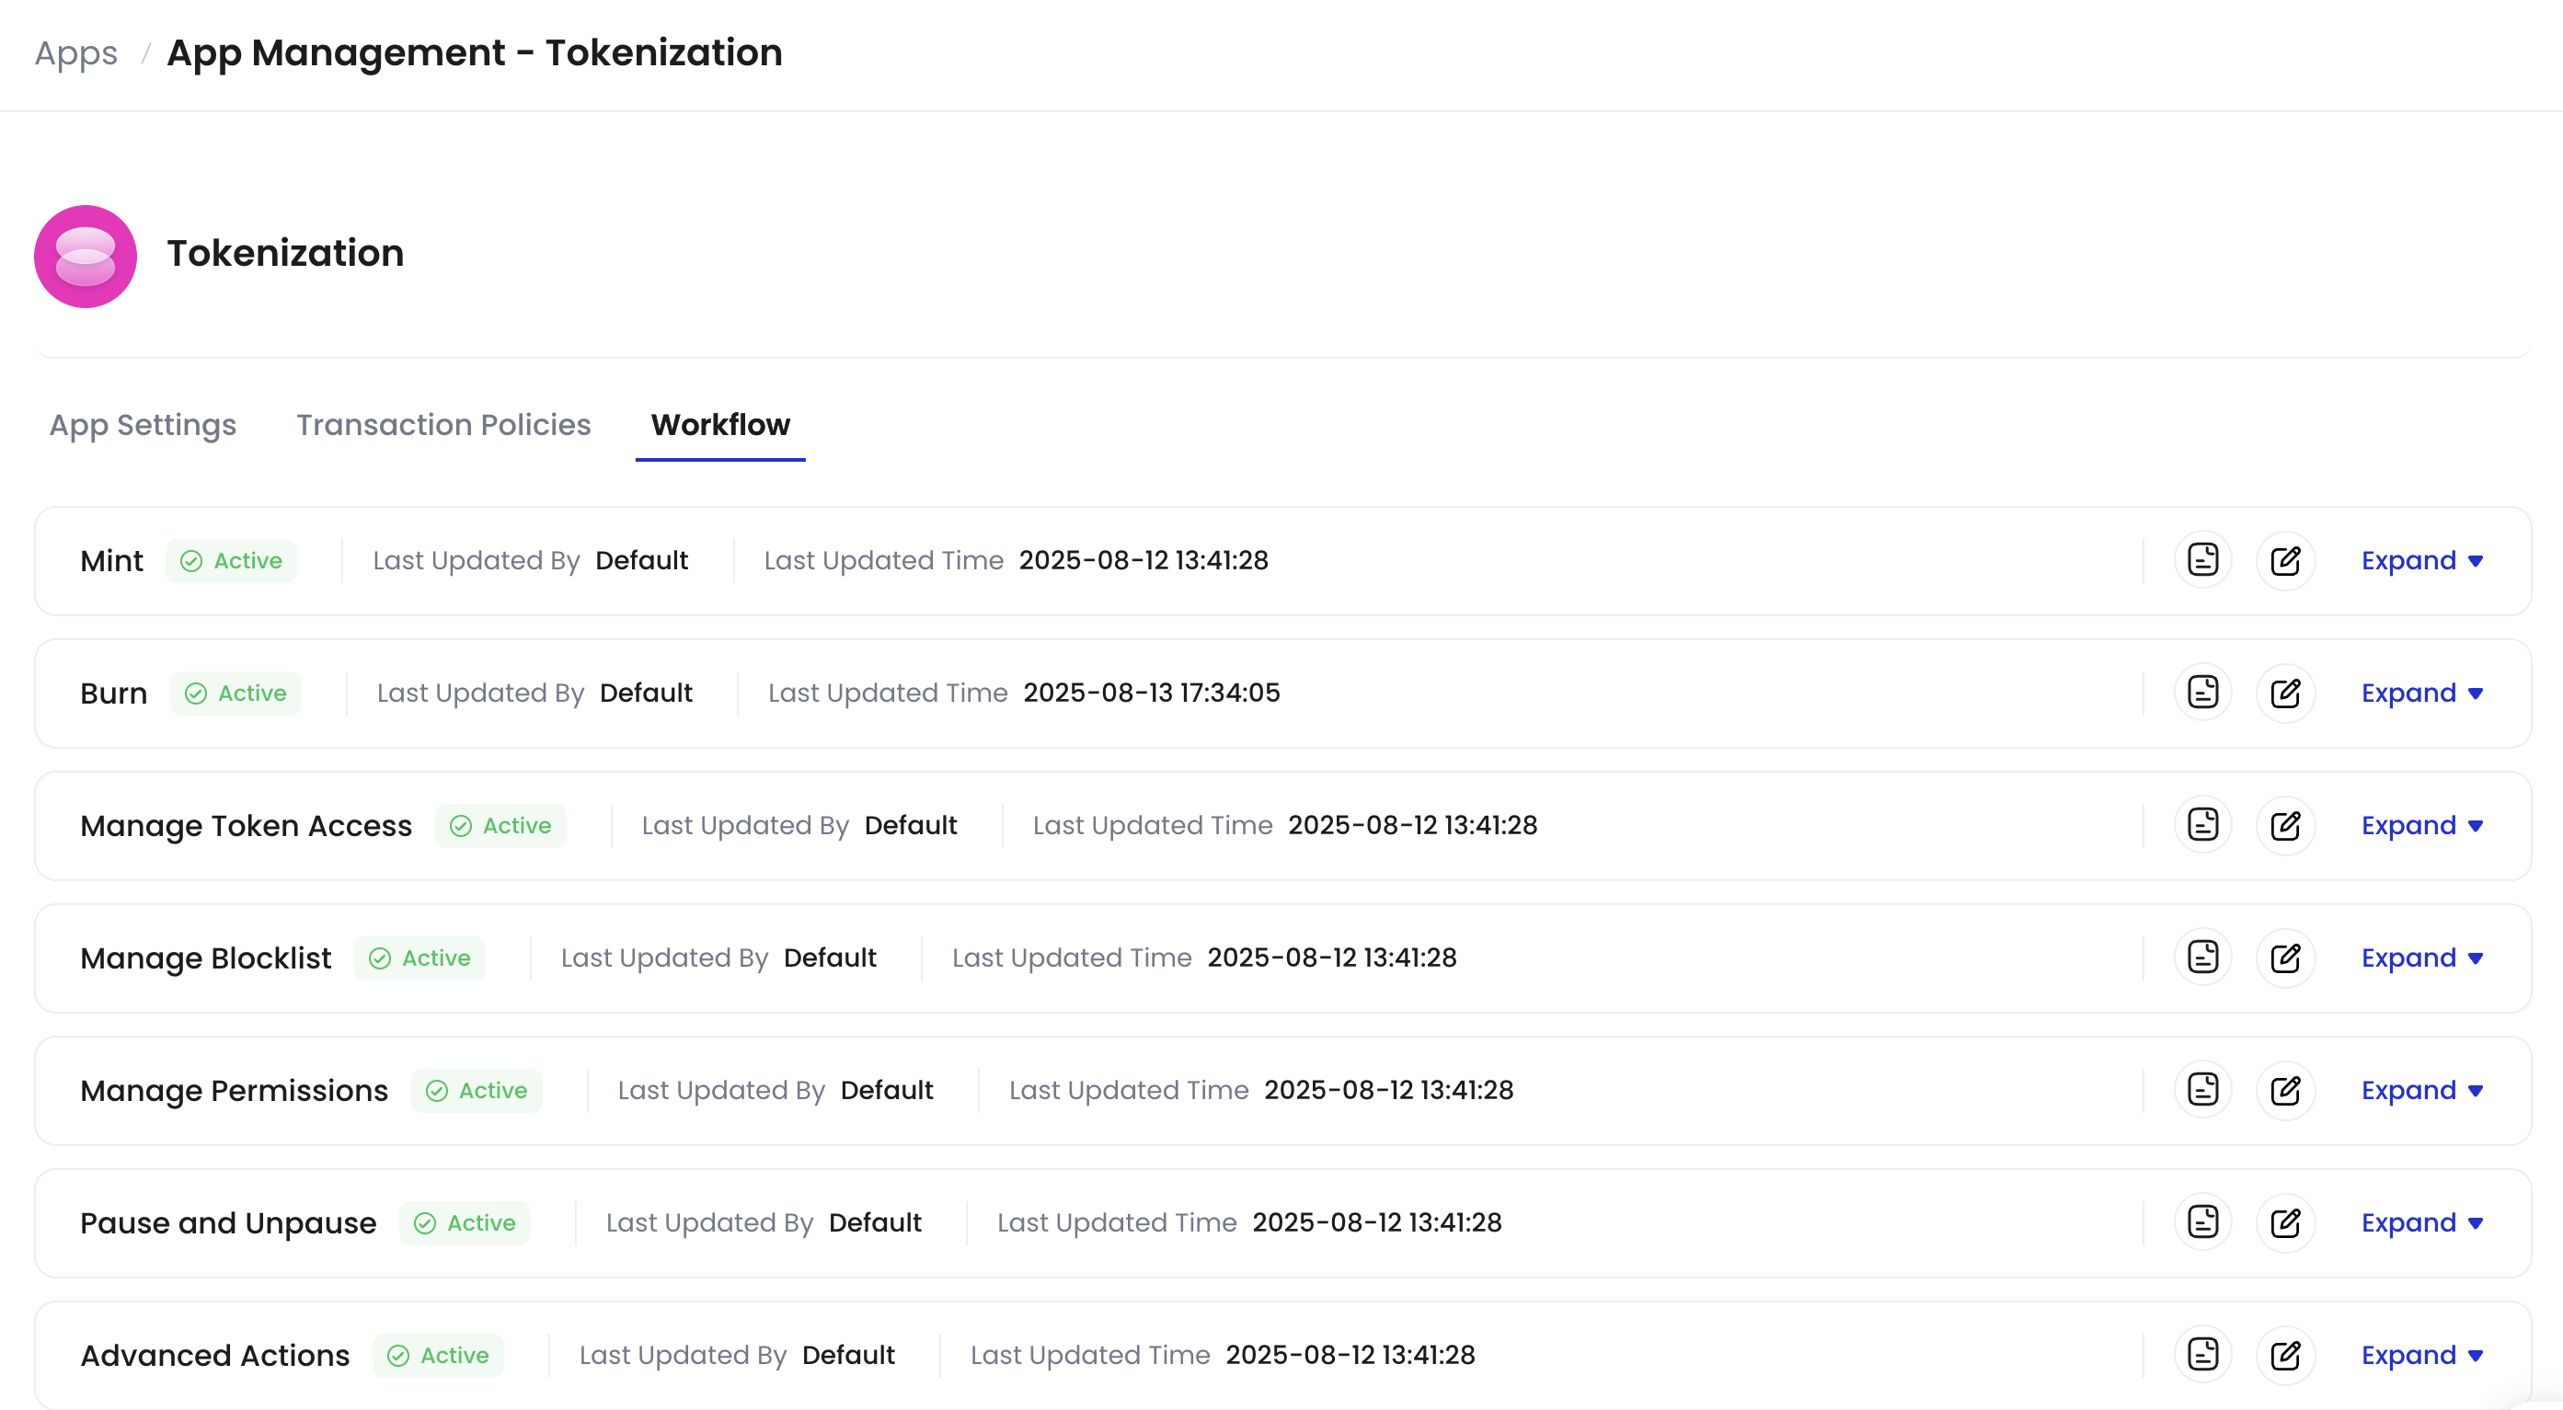The image size is (2563, 1410).
Task: Select the Tokenization page title
Action: coord(285,254)
